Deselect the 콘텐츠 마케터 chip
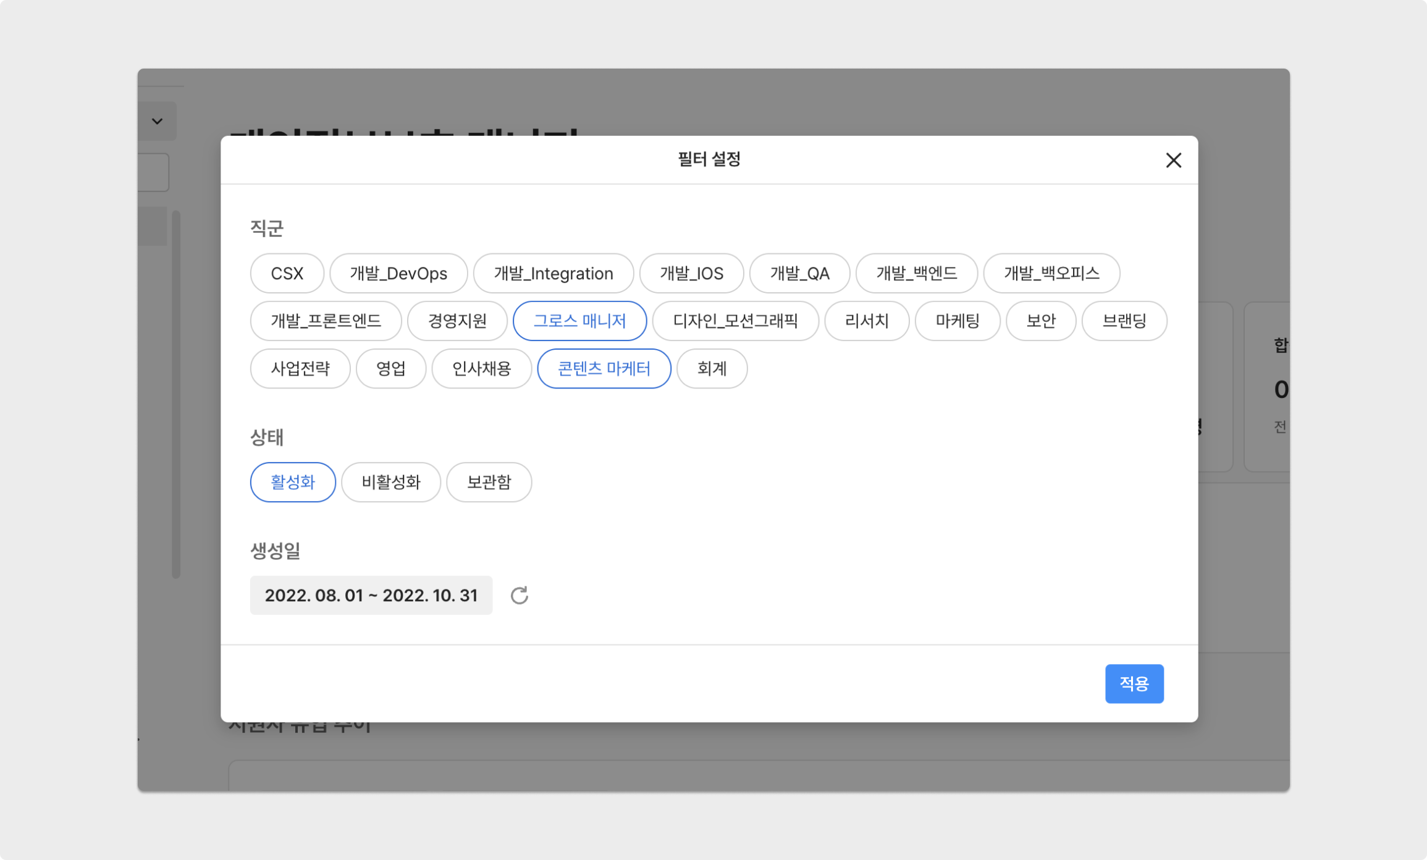 click(x=604, y=368)
